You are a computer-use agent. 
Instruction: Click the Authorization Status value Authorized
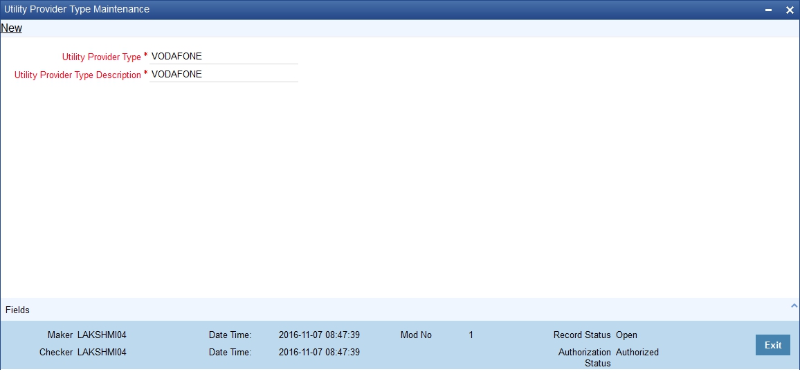coord(637,352)
